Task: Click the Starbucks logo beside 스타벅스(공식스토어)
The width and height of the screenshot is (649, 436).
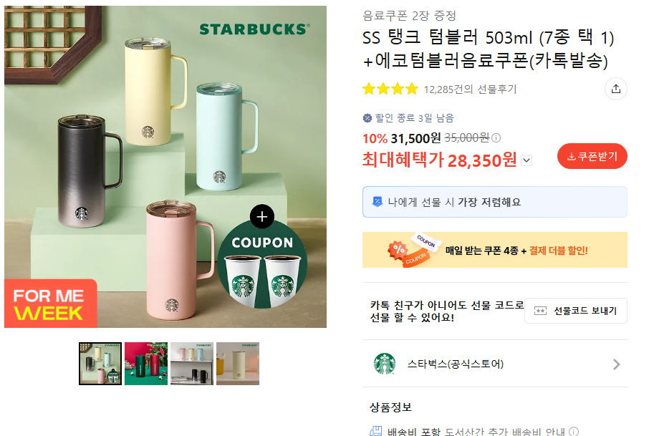Action: [x=386, y=364]
